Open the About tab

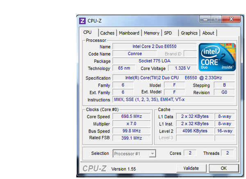tap(208, 33)
